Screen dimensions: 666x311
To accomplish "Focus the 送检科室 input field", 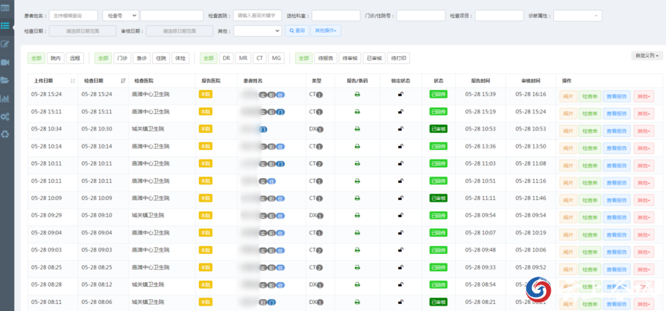I will (x=336, y=16).
